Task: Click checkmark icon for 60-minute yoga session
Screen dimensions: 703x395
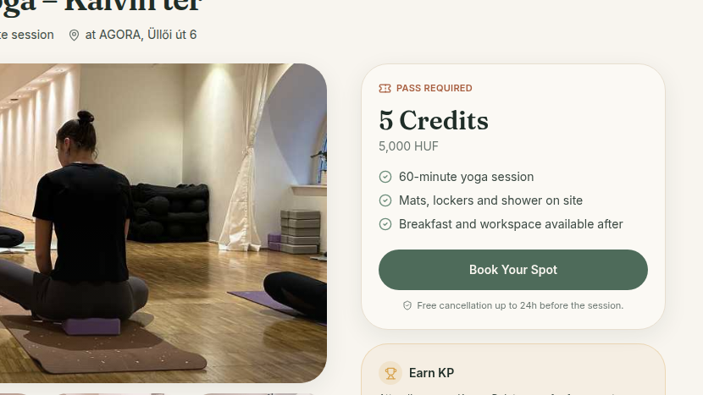Action: tap(385, 177)
